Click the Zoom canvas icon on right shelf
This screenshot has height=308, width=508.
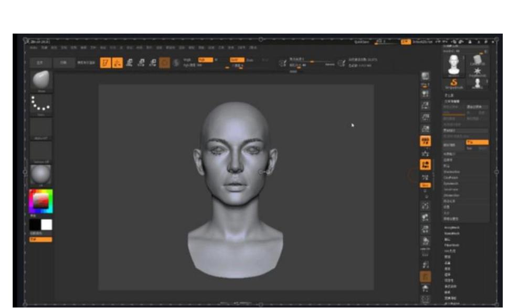point(426,106)
